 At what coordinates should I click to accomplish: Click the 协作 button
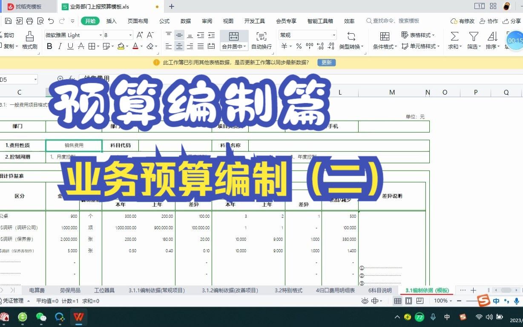click(489, 21)
